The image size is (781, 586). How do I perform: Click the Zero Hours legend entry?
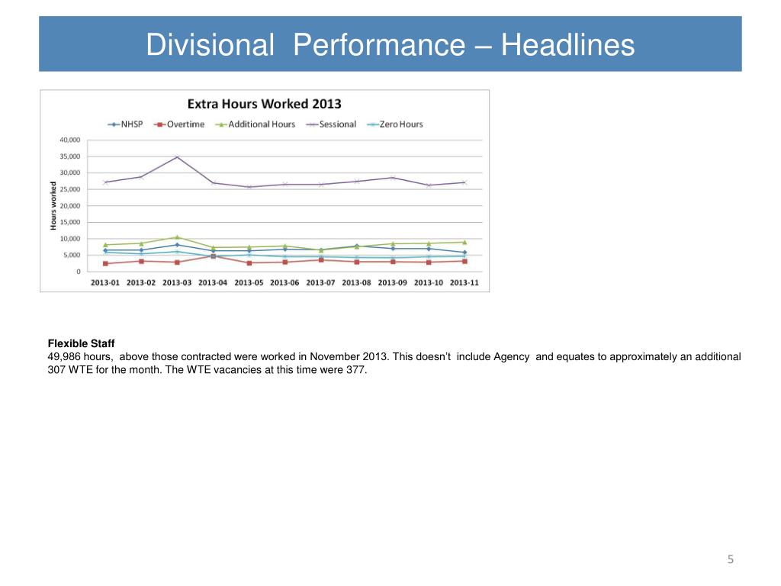click(x=394, y=124)
